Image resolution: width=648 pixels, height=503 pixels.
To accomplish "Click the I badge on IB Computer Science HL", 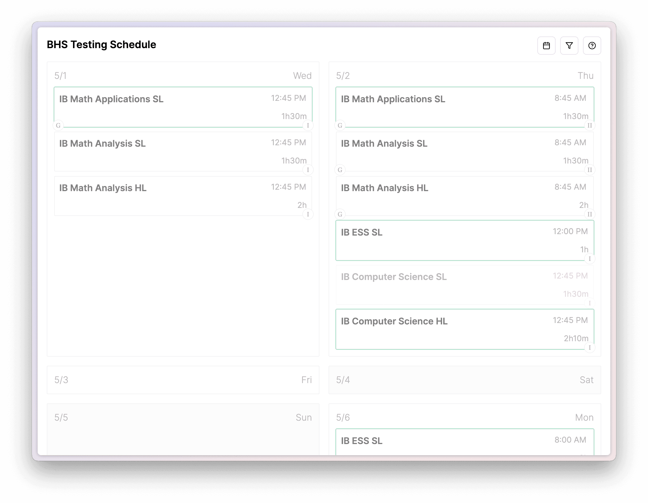I will [x=590, y=348].
